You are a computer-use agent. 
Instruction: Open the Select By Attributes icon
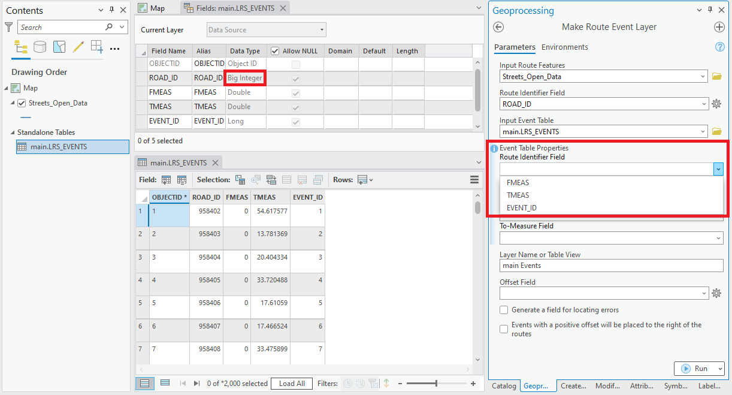click(x=240, y=179)
